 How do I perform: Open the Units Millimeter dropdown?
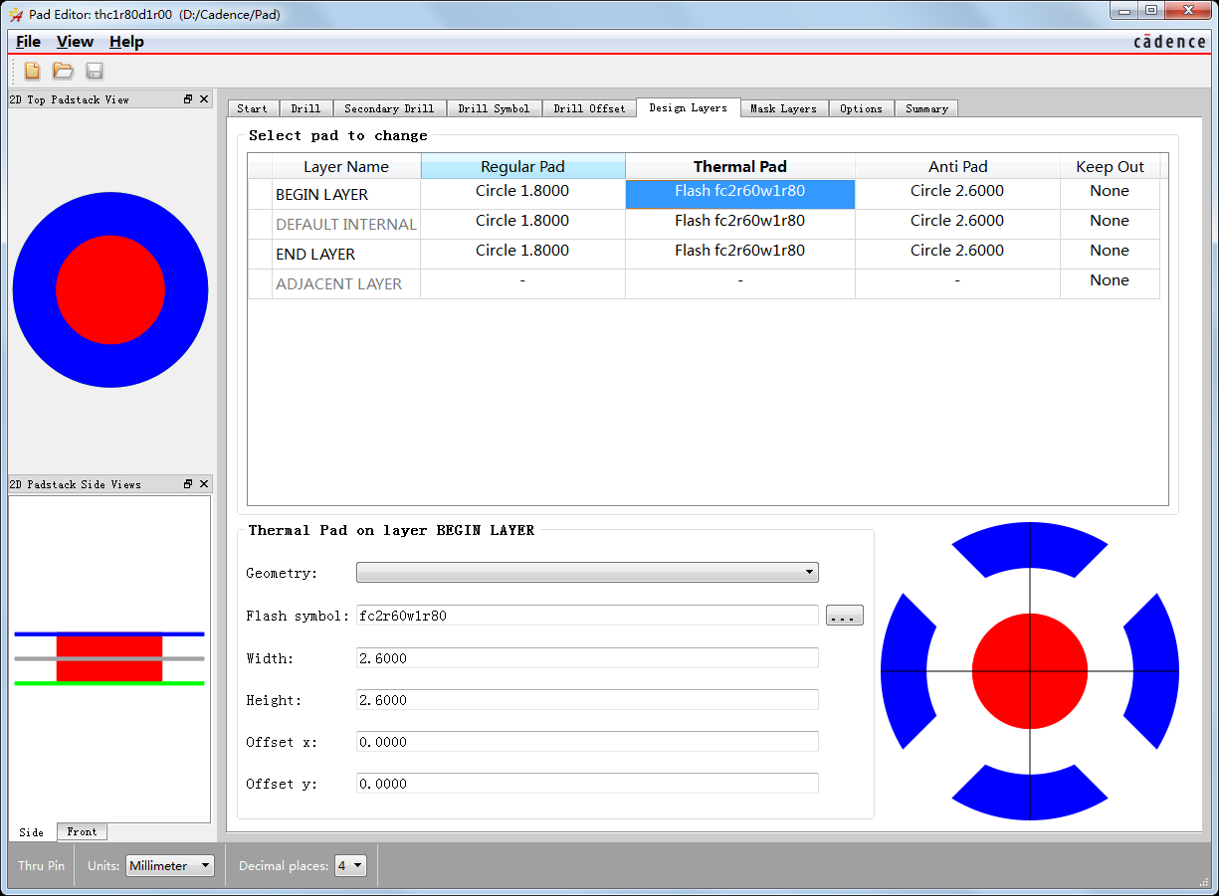coord(170,866)
